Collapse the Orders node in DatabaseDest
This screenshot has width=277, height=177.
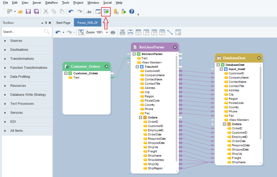pyautogui.click(x=225, y=124)
